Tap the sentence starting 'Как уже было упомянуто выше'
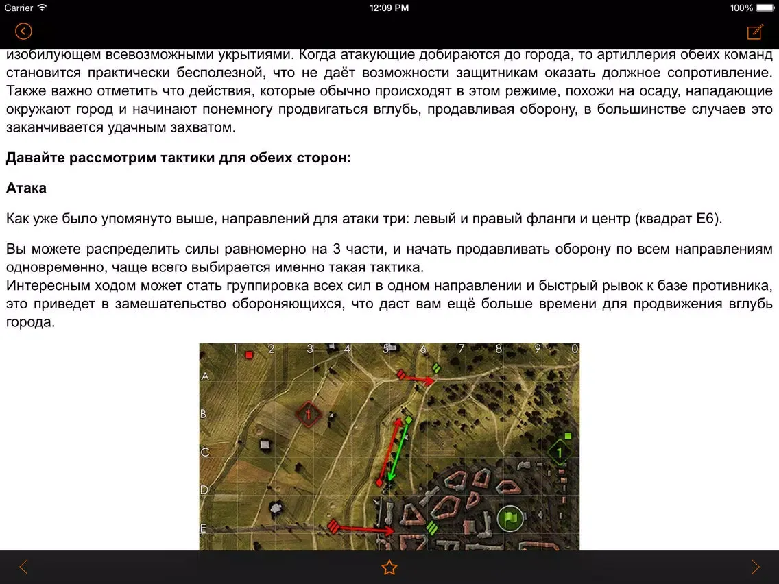The width and height of the screenshot is (779, 584). (x=364, y=219)
